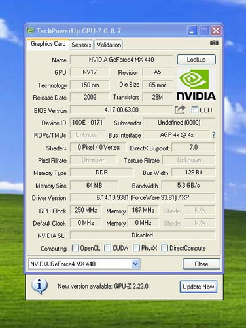Viewport: 246px width, 328px height.
Task: Click the BIOS export share icon
Action: coord(180,110)
